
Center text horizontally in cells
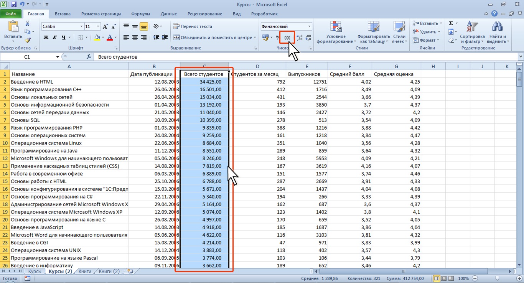(x=135, y=38)
